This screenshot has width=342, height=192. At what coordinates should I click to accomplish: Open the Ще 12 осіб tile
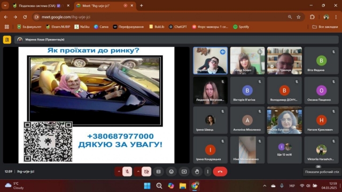pyautogui.click(x=284, y=150)
